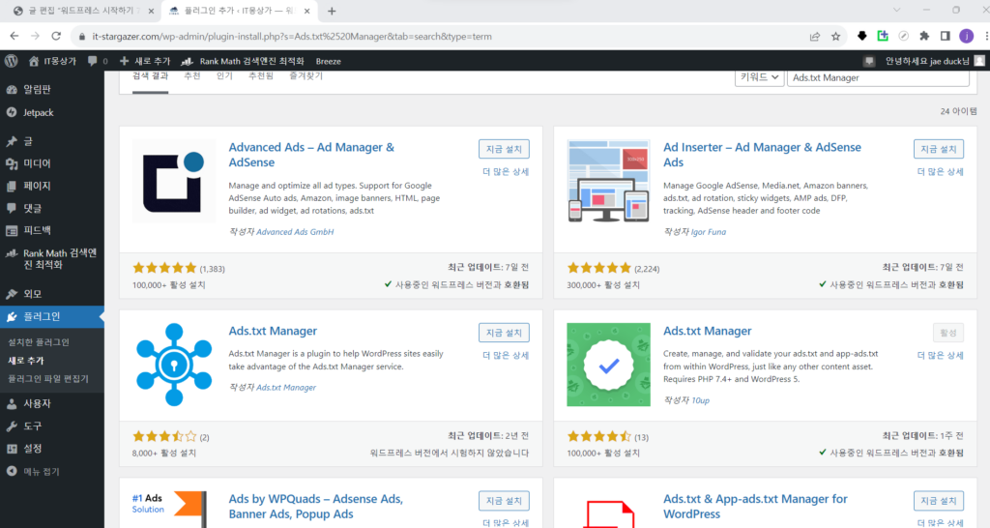This screenshot has height=528, width=990.
Task: Click the Jetpack sidebar icon
Action: [12, 112]
